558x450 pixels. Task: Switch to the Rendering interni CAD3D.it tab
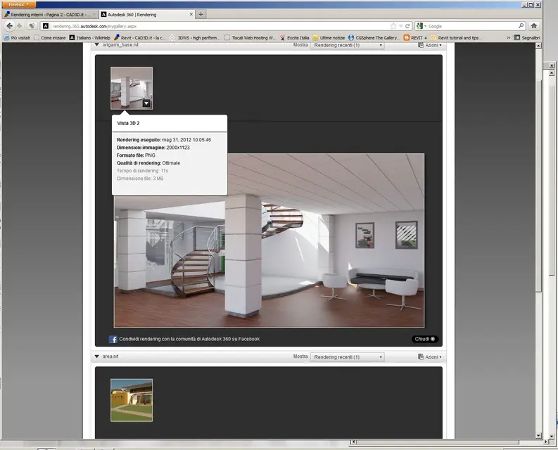click(x=50, y=15)
